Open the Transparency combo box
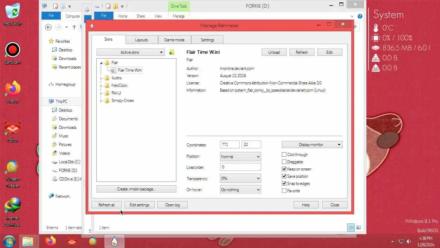This screenshot has width=440, height=248. point(240,178)
